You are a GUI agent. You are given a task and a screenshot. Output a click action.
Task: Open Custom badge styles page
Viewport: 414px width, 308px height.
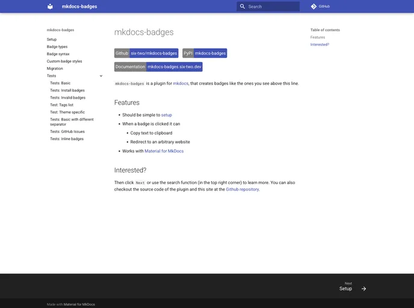tap(64, 61)
